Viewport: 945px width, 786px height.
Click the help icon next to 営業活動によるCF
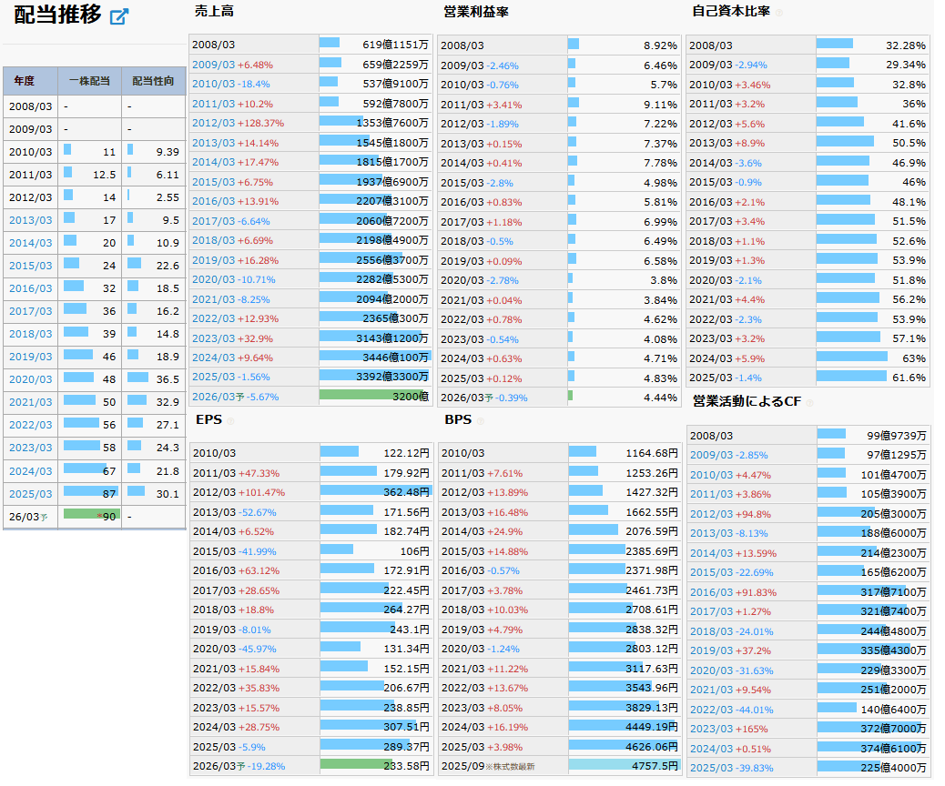pos(809,402)
